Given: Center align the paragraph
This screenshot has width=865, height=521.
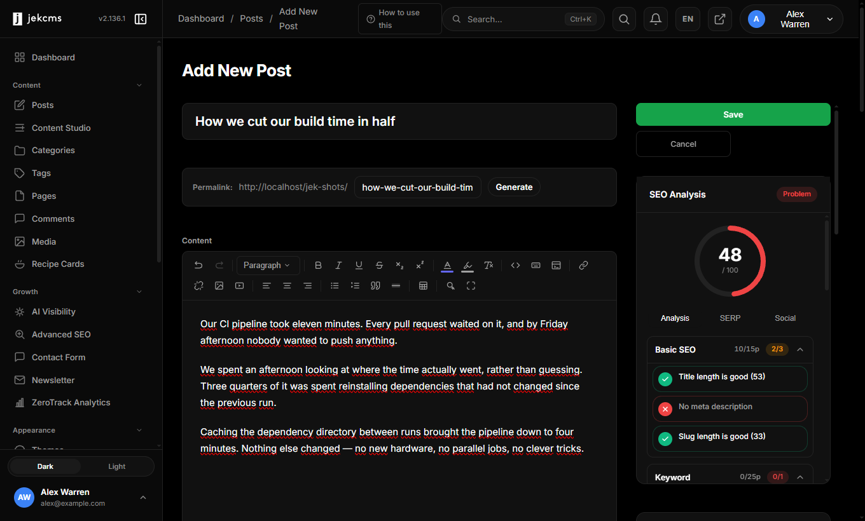Looking at the screenshot, I should (287, 286).
